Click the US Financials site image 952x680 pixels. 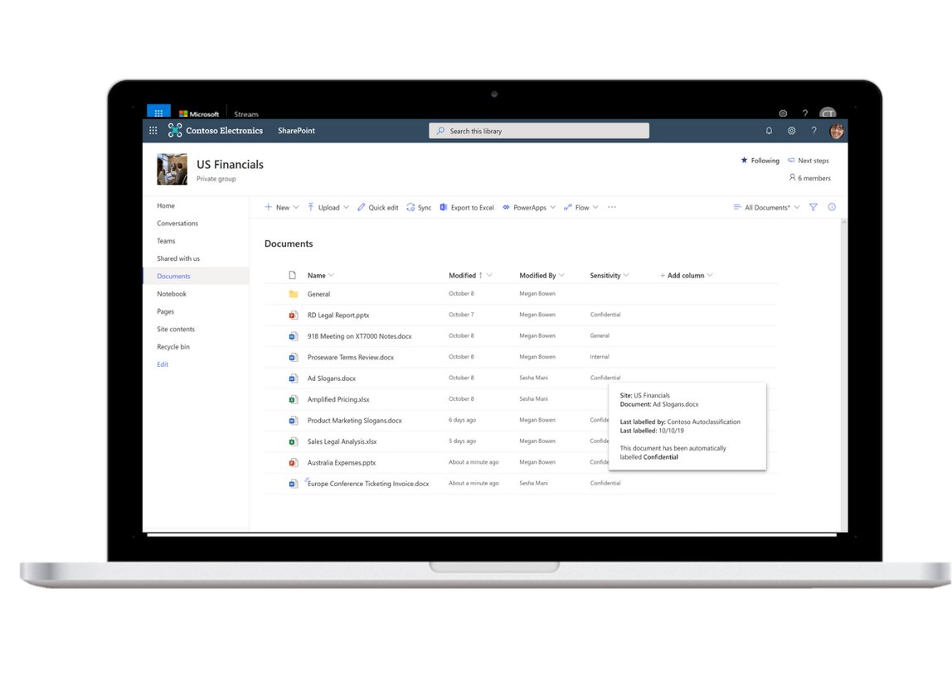coord(172,169)
